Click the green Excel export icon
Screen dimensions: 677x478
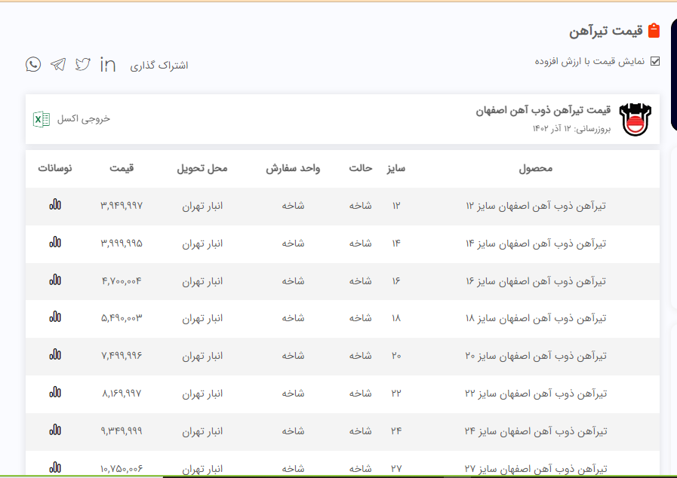click(42, 119)
